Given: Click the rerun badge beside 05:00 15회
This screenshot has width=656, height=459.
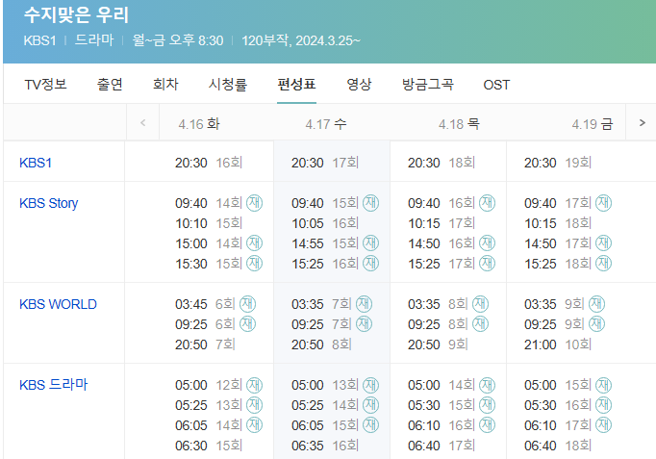Looking at the screenshot, I should click(x=603, y=385).
